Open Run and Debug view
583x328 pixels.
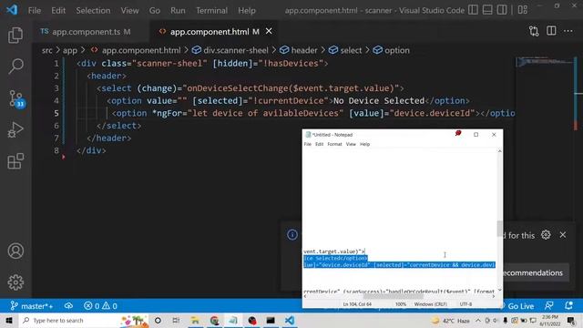[15, 129]
